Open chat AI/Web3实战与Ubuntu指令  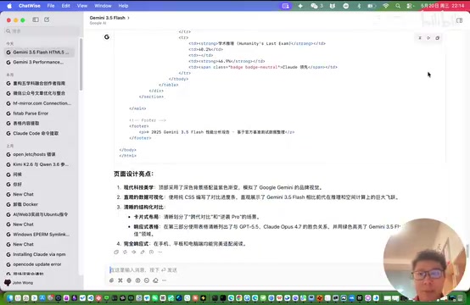[x=39, y=214]
